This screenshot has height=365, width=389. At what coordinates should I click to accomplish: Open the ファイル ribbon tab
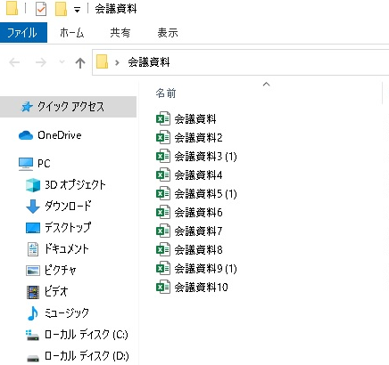pyautogui.click(x=23, y=32)
